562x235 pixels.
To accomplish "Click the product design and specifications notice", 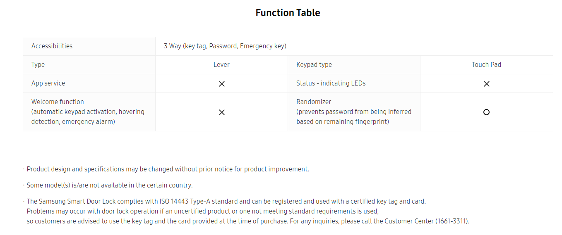I will (168, 169).
